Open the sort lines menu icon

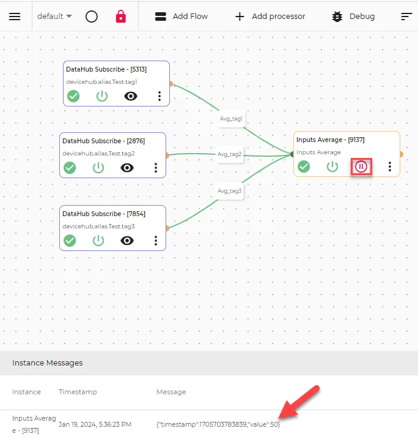tap(406, 17)
